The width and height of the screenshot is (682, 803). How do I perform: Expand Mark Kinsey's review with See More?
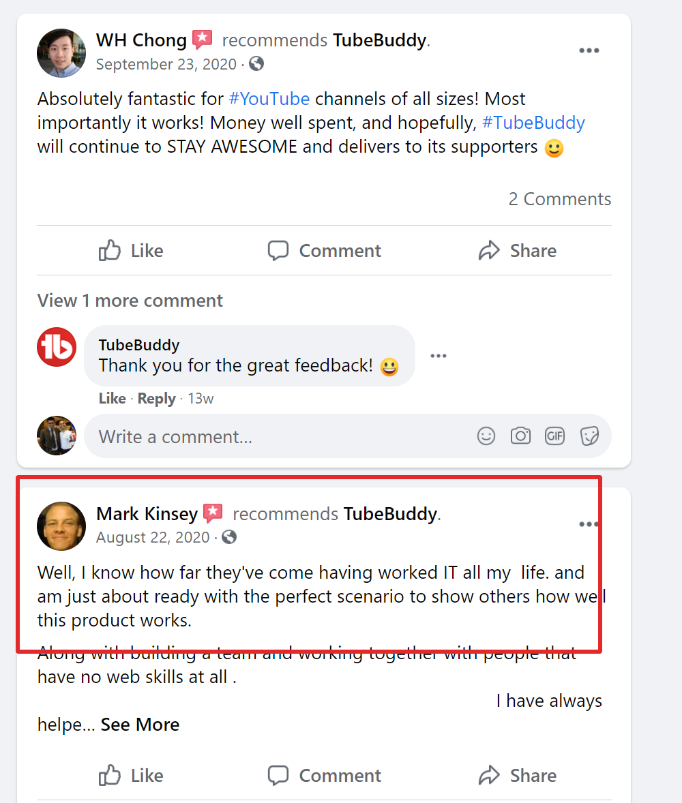pos(139,724)
